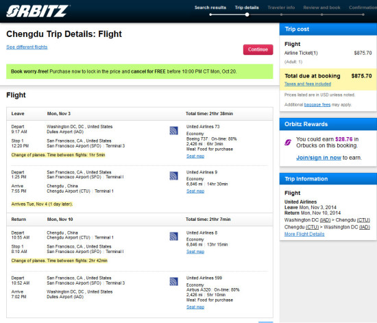Click Join/sign in now link
Image resolution: width=377 pixels, height=323 pixels.
click(319, 158)
